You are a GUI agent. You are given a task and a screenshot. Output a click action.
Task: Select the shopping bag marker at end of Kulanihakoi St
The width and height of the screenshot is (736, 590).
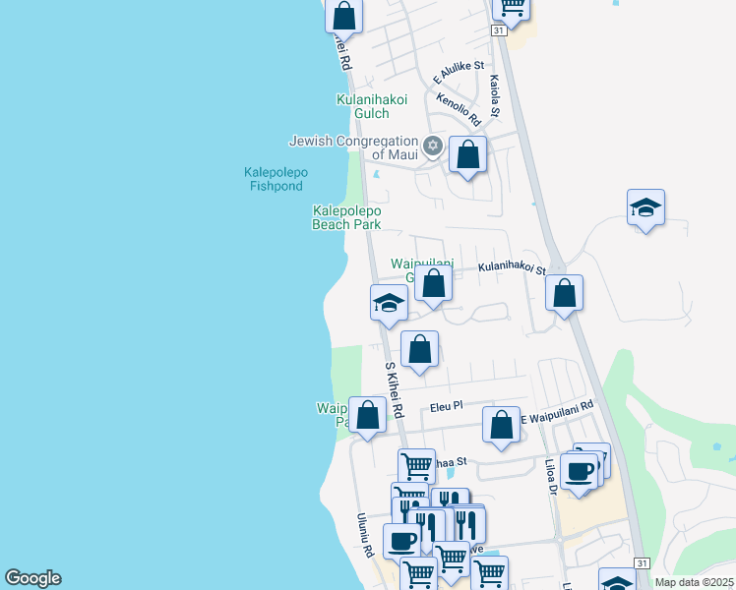564,294
